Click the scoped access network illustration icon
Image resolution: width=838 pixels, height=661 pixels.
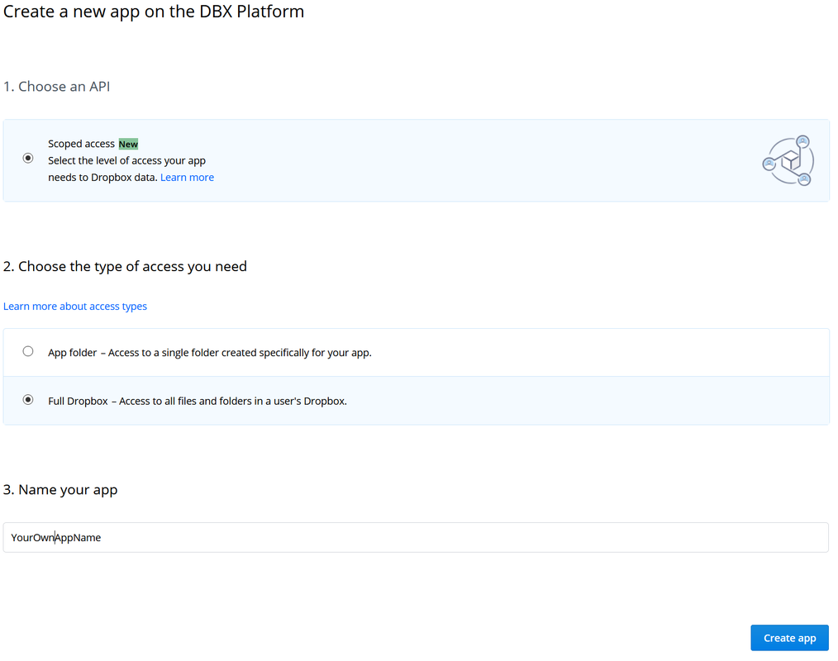pyautogui.click(x=788, y=160)
